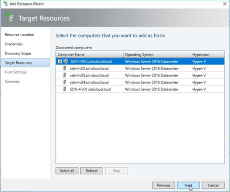This screenshot has width=230, height=192.
Task: Go to Resource Location step
Action: [19, 35]
